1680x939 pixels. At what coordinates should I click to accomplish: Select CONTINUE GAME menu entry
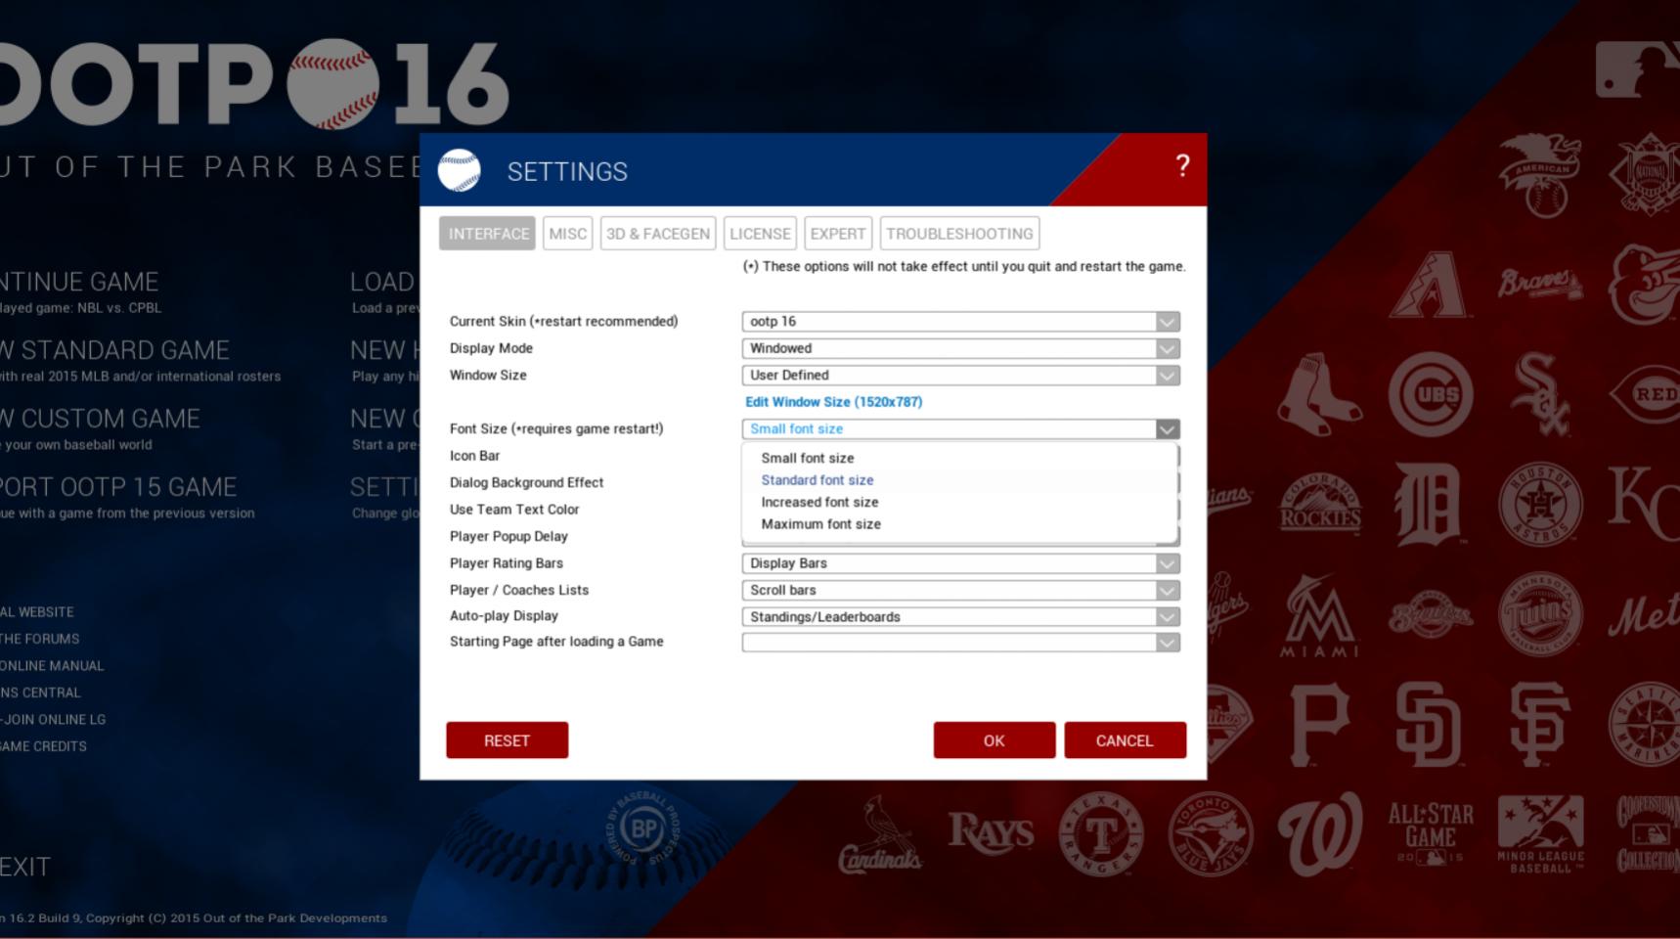coord(79,282)
